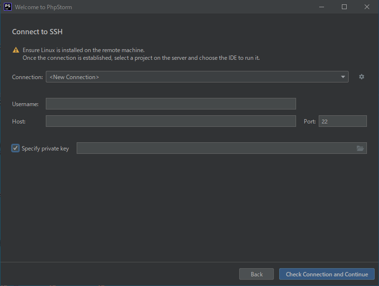Viewport: 379px width, 286px height.
Task: Click the 'Welcome to PhpStorm' title text
Action: coord(43,7)
